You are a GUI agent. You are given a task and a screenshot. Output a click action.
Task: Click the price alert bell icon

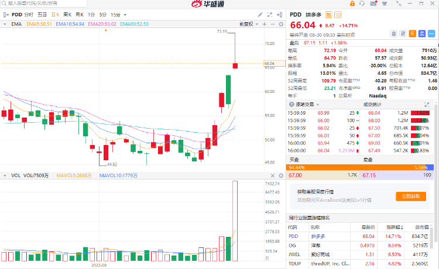[x=394, y=34]
